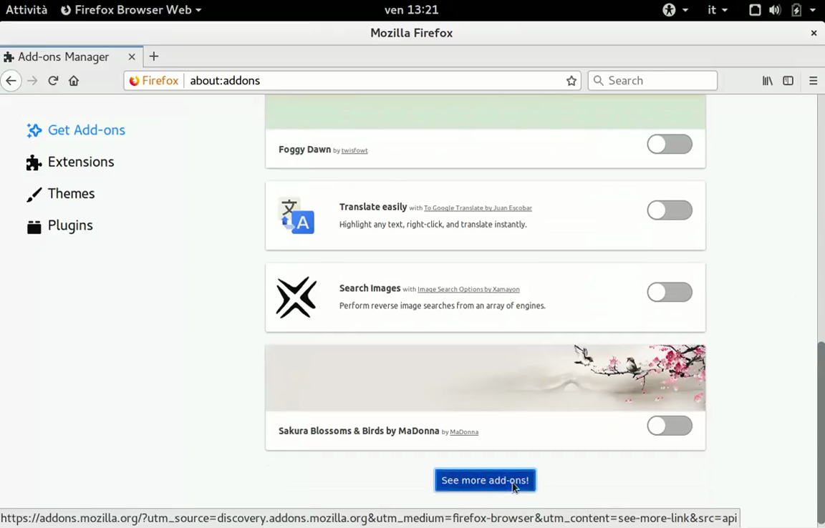Open the Firefox Browser Web app menu
825x528 pixels.
click(131, 10)
